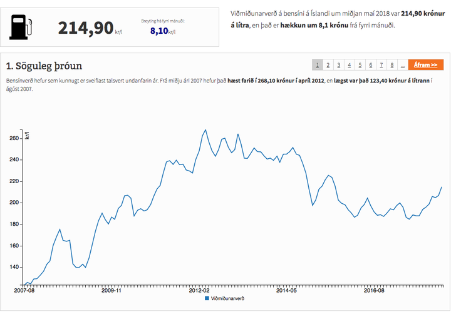This screenshot has height=312, width=451.
Task: Click the gas pump icon
Action: coord(21,27)
